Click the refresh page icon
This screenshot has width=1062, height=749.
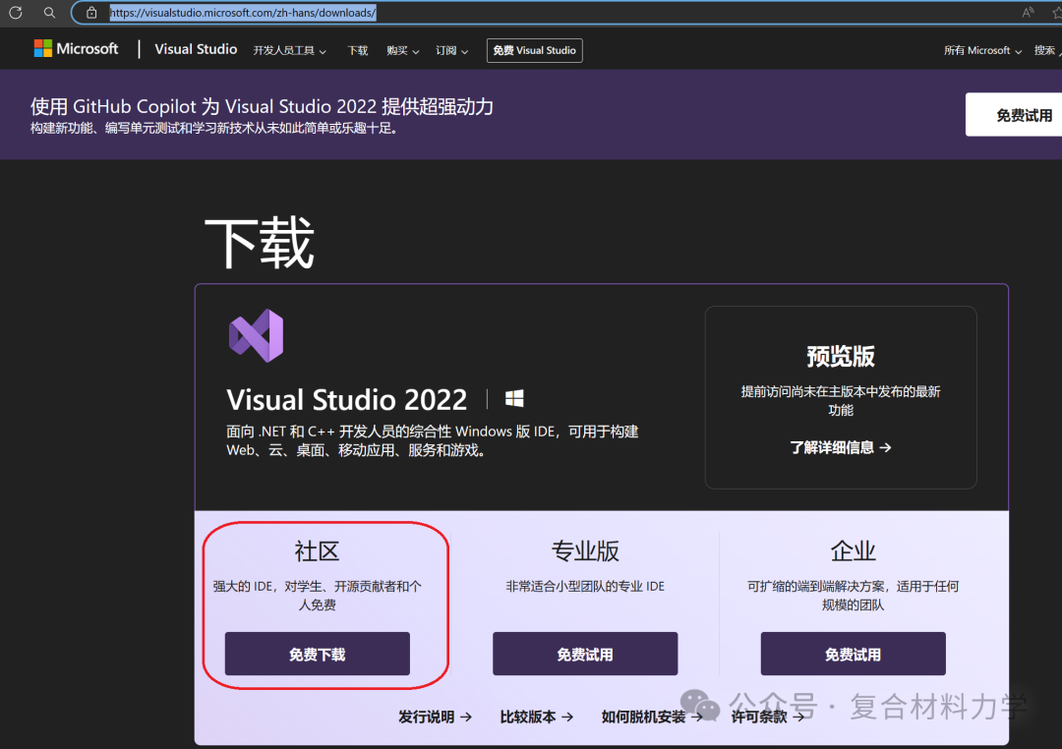15,12
